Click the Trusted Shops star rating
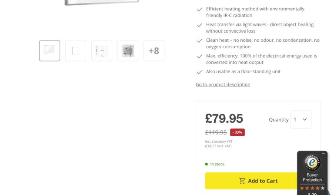 [x=312, y=188]
